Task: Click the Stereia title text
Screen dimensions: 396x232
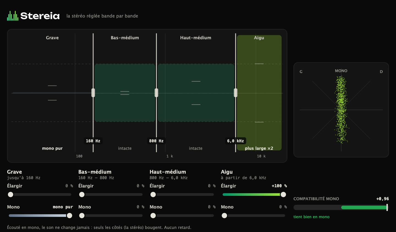Action: (x=40, y=16)
